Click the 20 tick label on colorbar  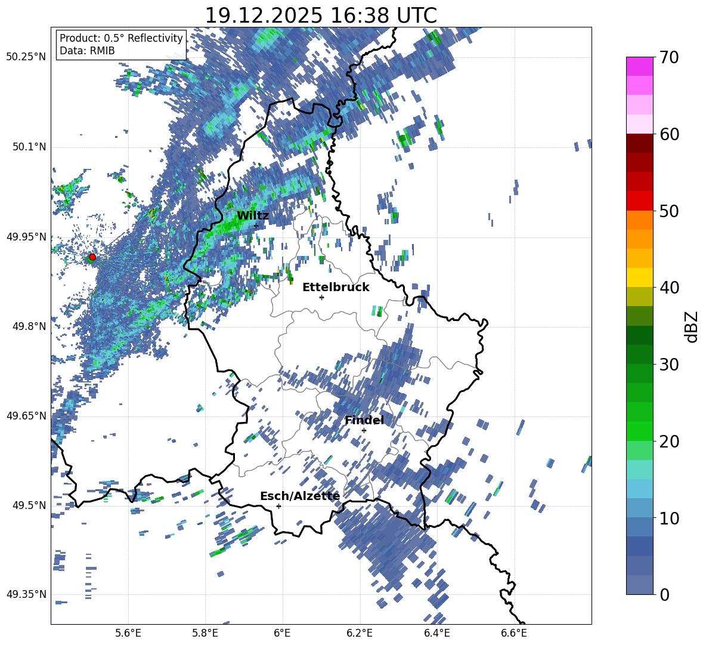click(x=669, y=441)
